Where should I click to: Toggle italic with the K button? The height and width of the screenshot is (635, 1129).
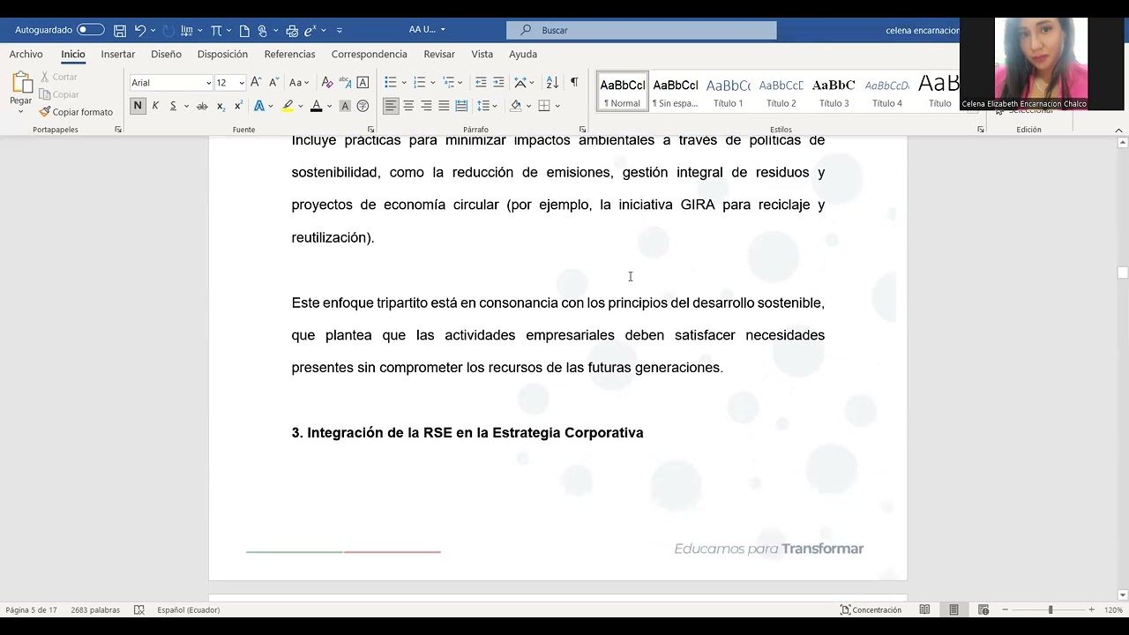tap(155, 106)
